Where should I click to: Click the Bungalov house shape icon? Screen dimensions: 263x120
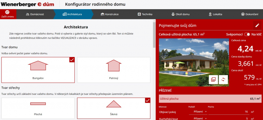(x=38, y=65)
